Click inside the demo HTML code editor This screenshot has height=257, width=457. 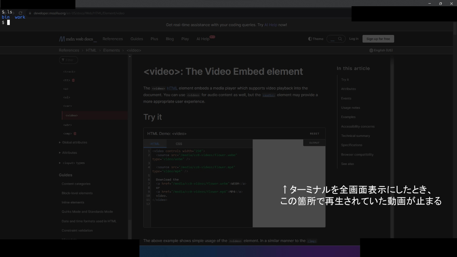tap(201, 187)
